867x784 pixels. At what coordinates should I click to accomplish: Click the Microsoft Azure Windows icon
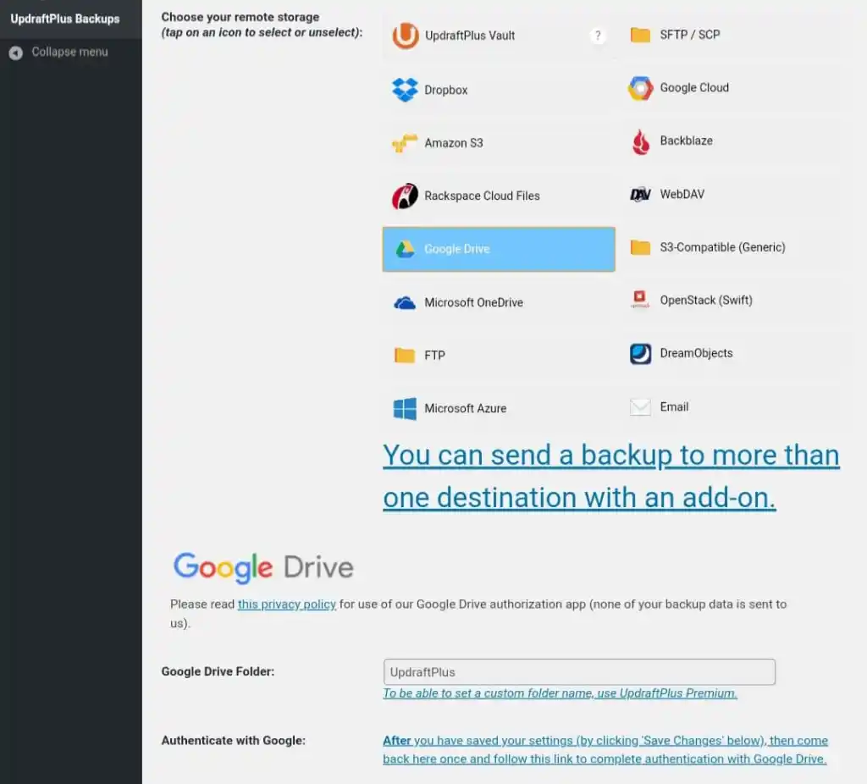pyautogui.click(x=405, y=409)
